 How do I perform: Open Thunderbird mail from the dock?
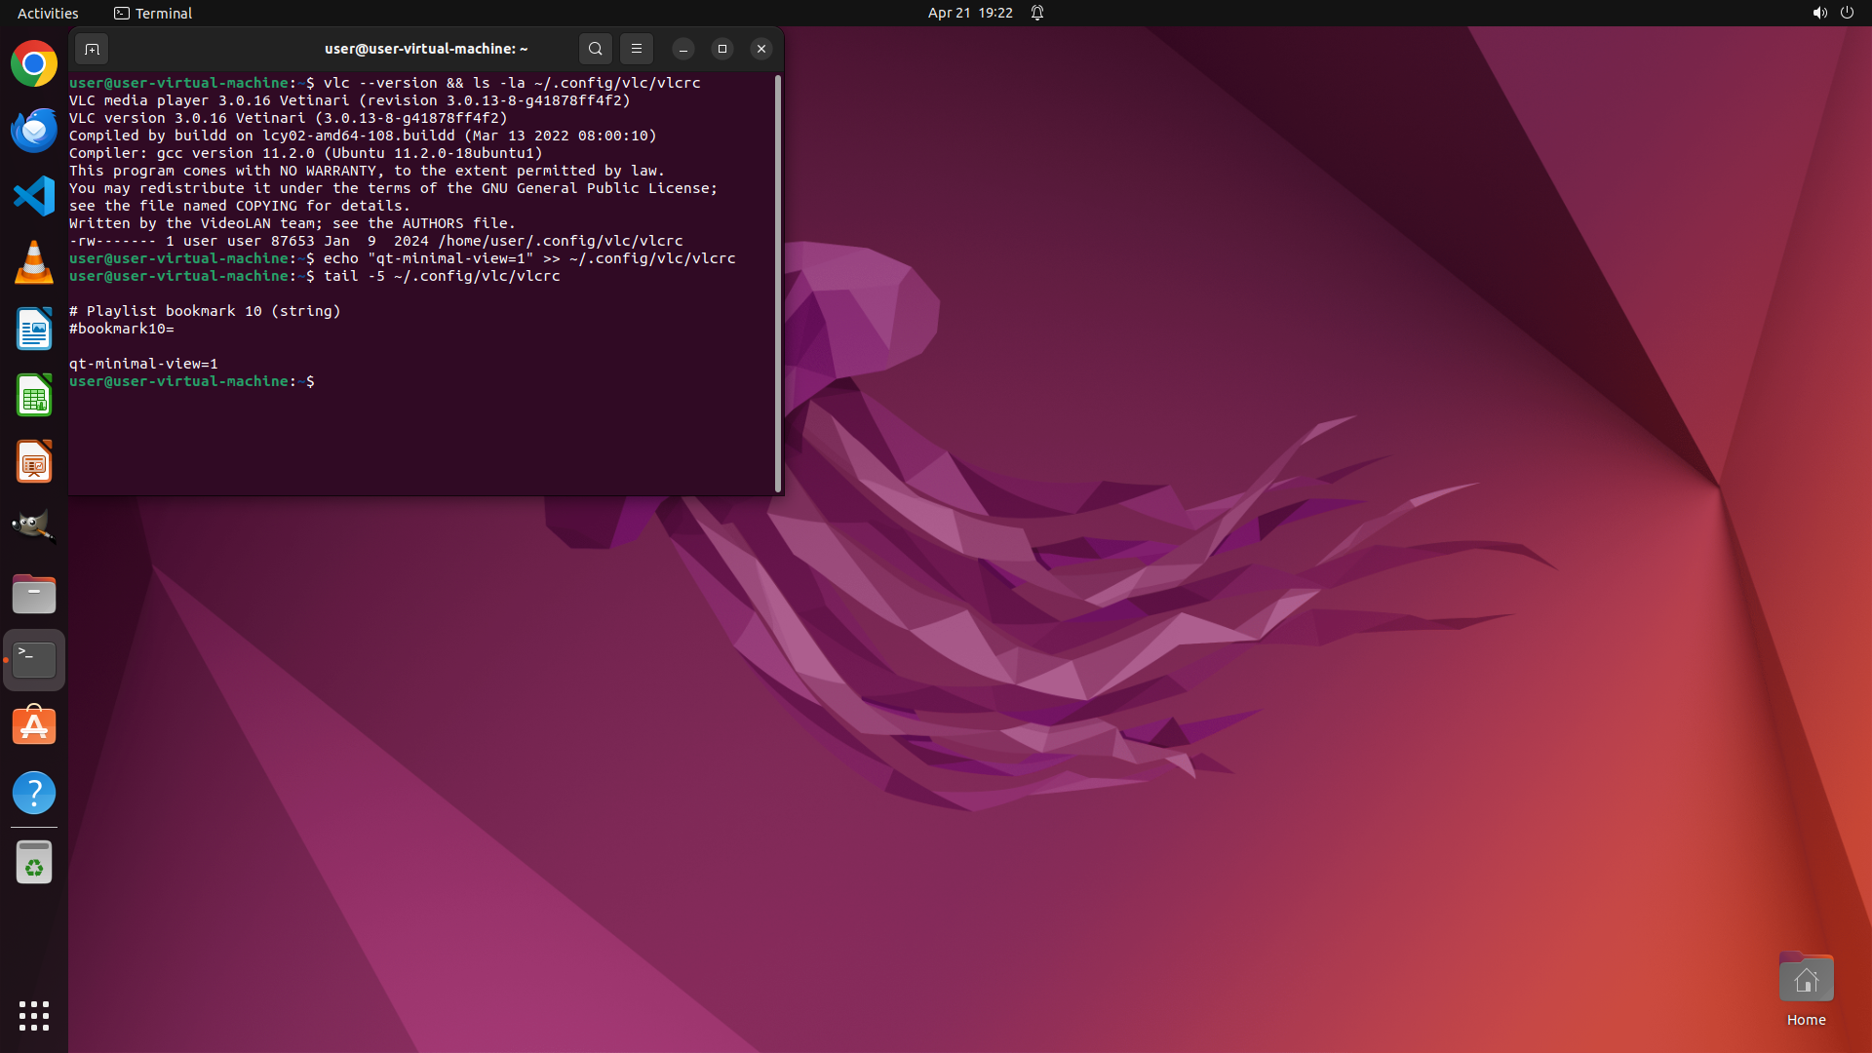click(x=34, y=131)
